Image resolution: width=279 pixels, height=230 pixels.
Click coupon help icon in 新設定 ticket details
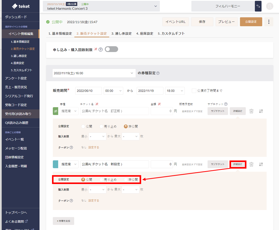coord(71,201)
